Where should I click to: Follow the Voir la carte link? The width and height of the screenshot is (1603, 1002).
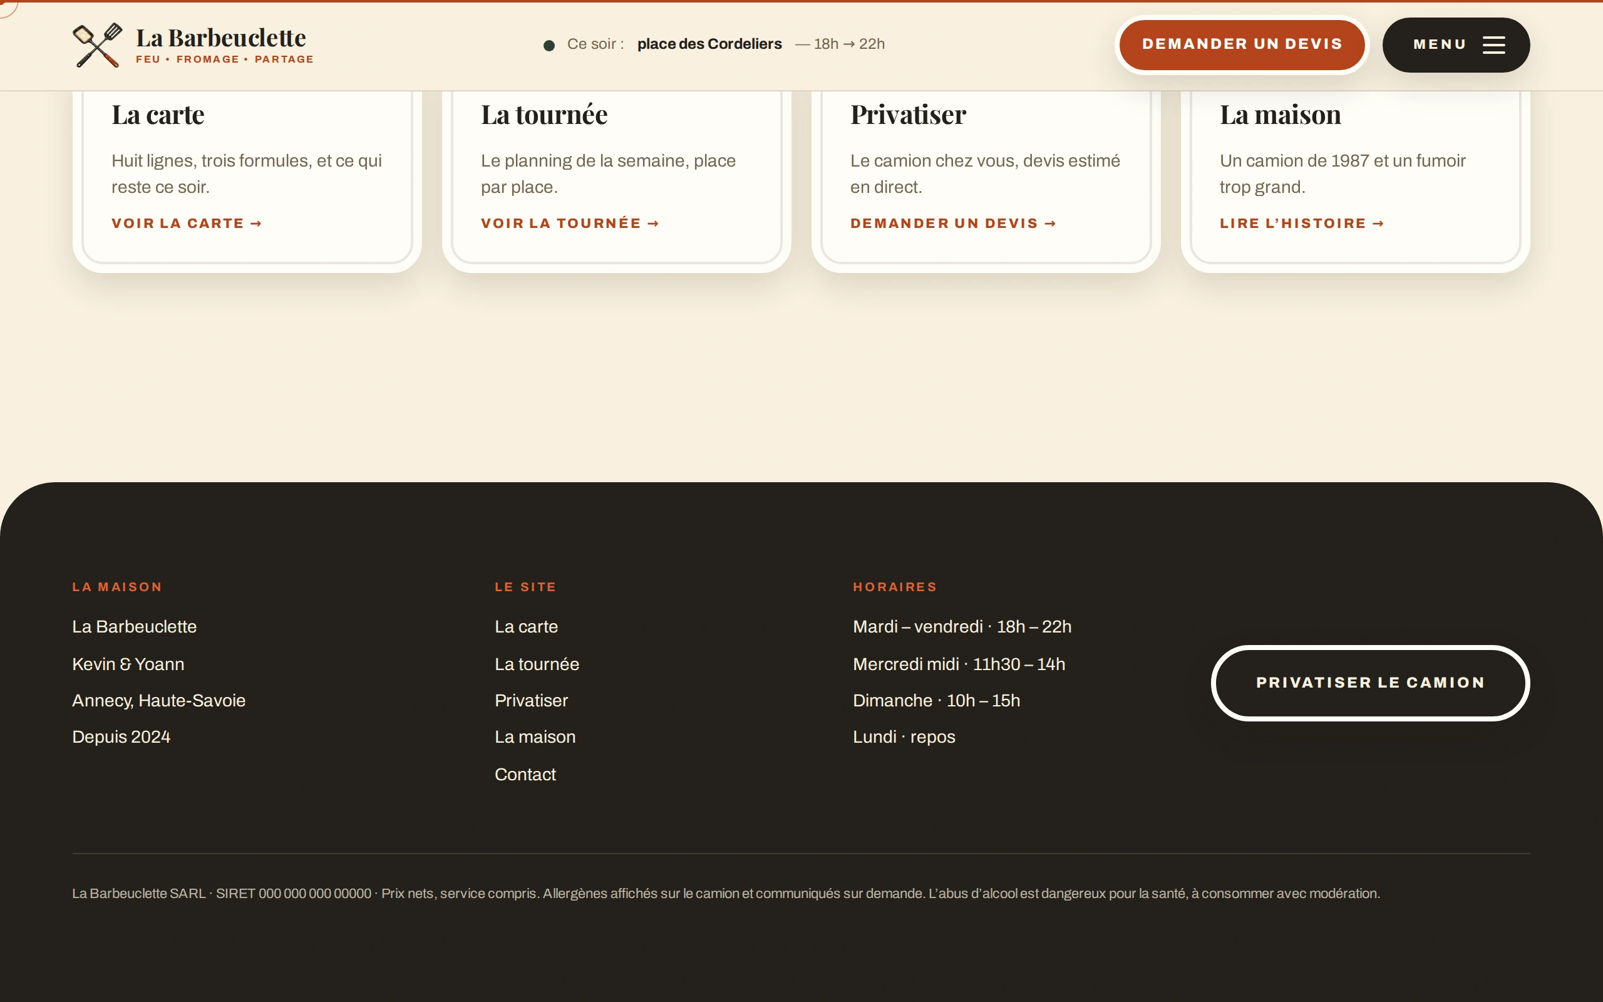point(187,224)
